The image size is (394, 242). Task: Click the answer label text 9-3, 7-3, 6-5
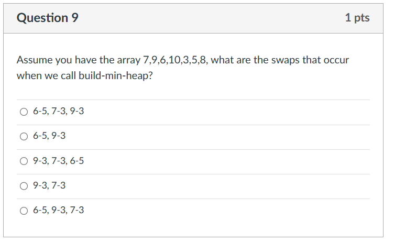(x=58, y=161)
